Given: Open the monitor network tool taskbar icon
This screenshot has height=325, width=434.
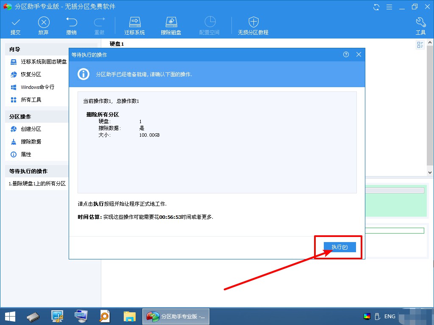Looking at the screenshot, I should [57, 317].
